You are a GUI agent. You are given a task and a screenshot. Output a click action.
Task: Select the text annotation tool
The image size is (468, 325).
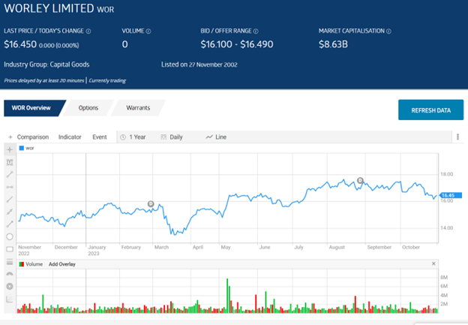point(10,162)
